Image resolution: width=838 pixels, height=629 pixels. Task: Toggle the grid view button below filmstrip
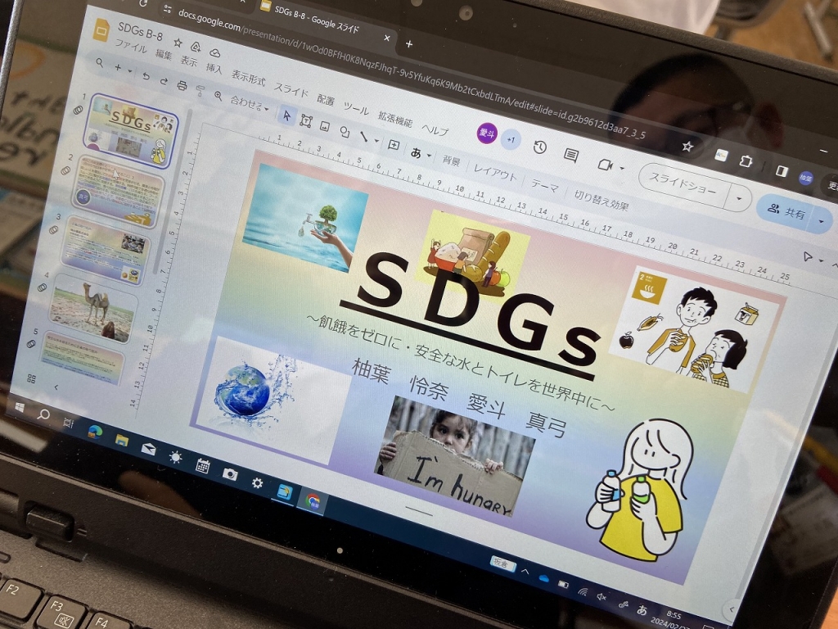pyautogui.click(x=32, y=378)
